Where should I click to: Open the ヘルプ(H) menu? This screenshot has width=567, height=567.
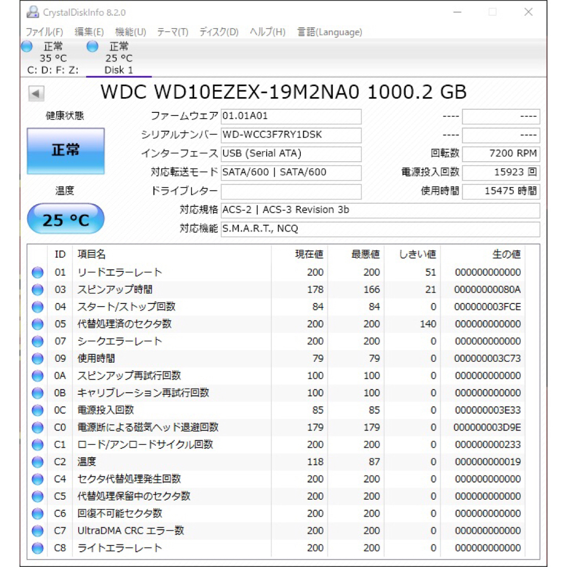pos(268,32)
